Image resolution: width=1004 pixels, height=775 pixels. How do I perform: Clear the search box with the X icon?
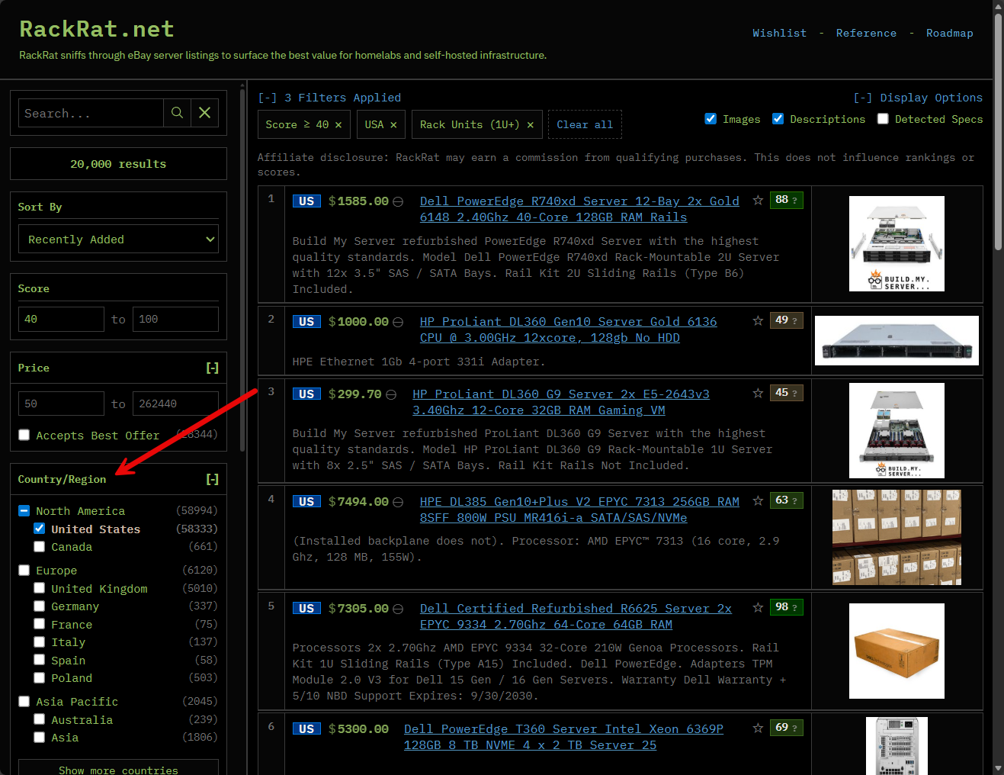204,113
